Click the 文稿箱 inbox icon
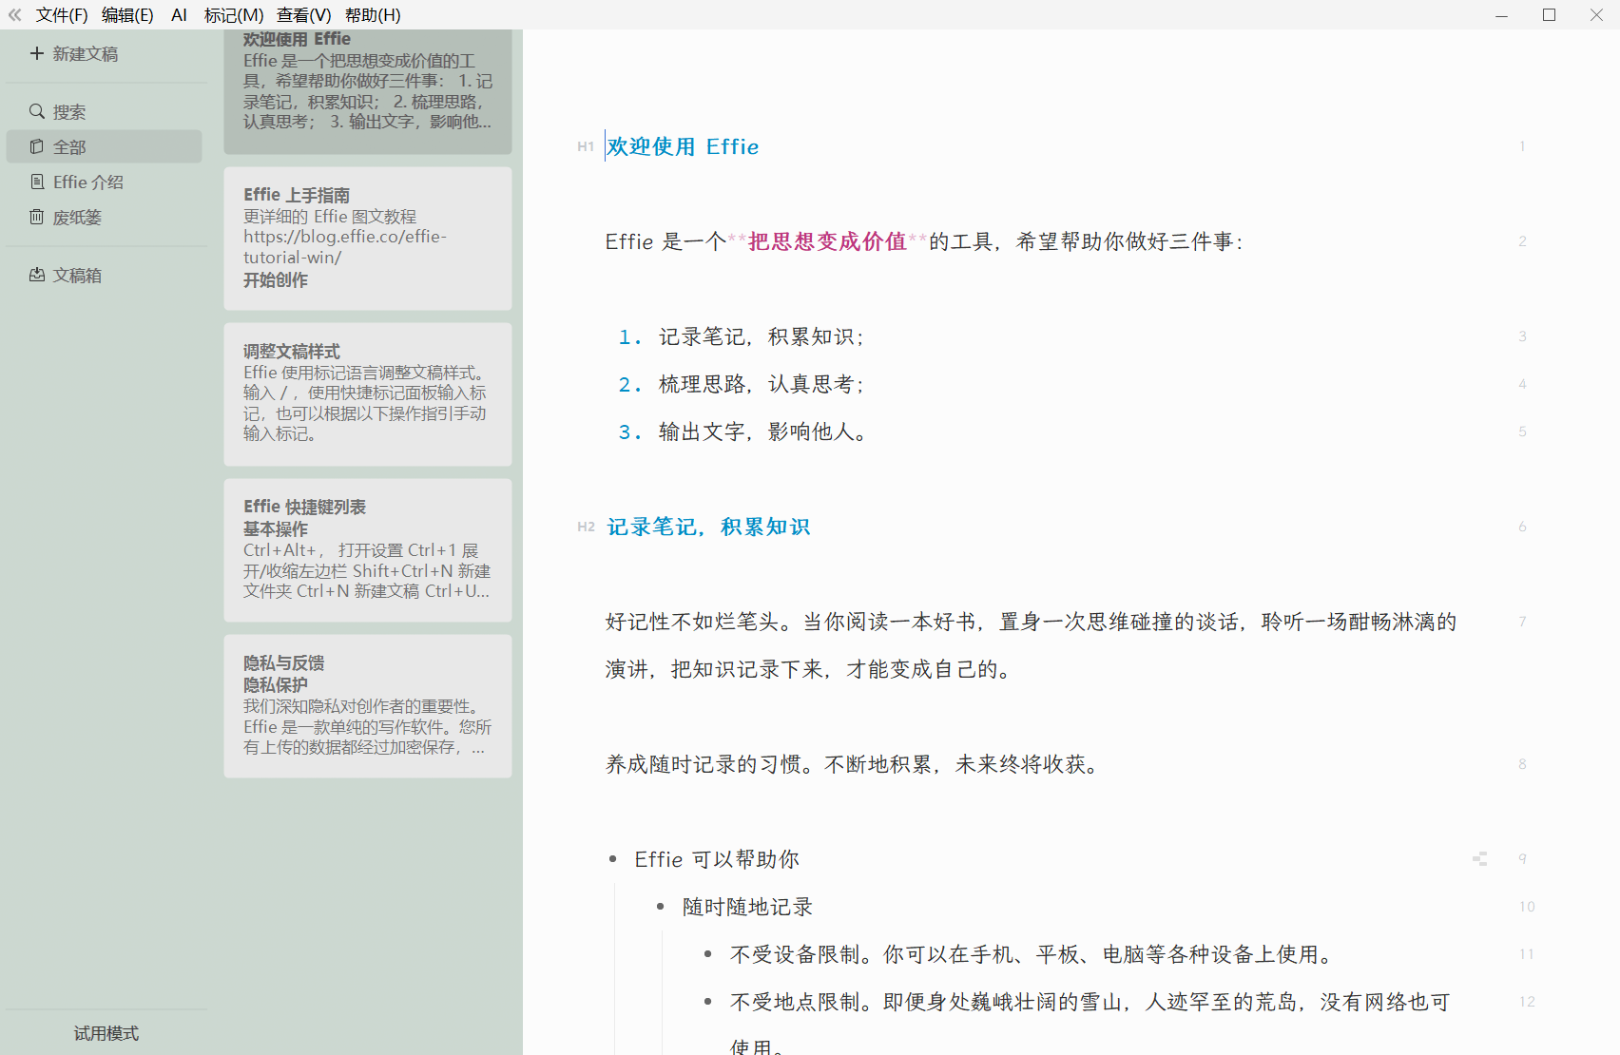Screen dimensions: 1620x1055 [x=37, y=275]
